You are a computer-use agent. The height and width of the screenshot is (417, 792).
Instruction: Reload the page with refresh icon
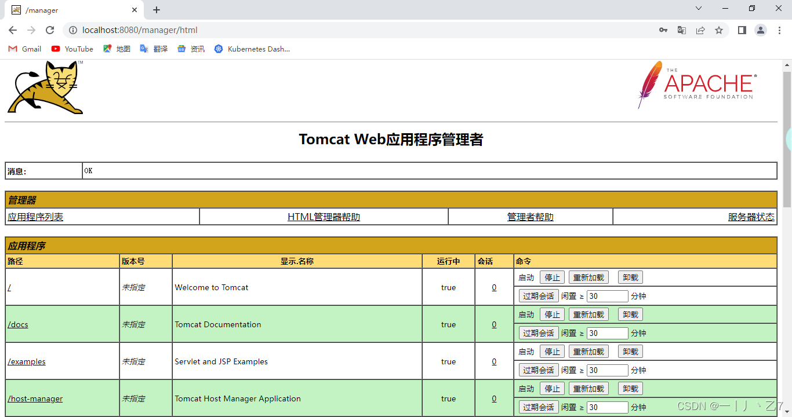tap(50, 30)
